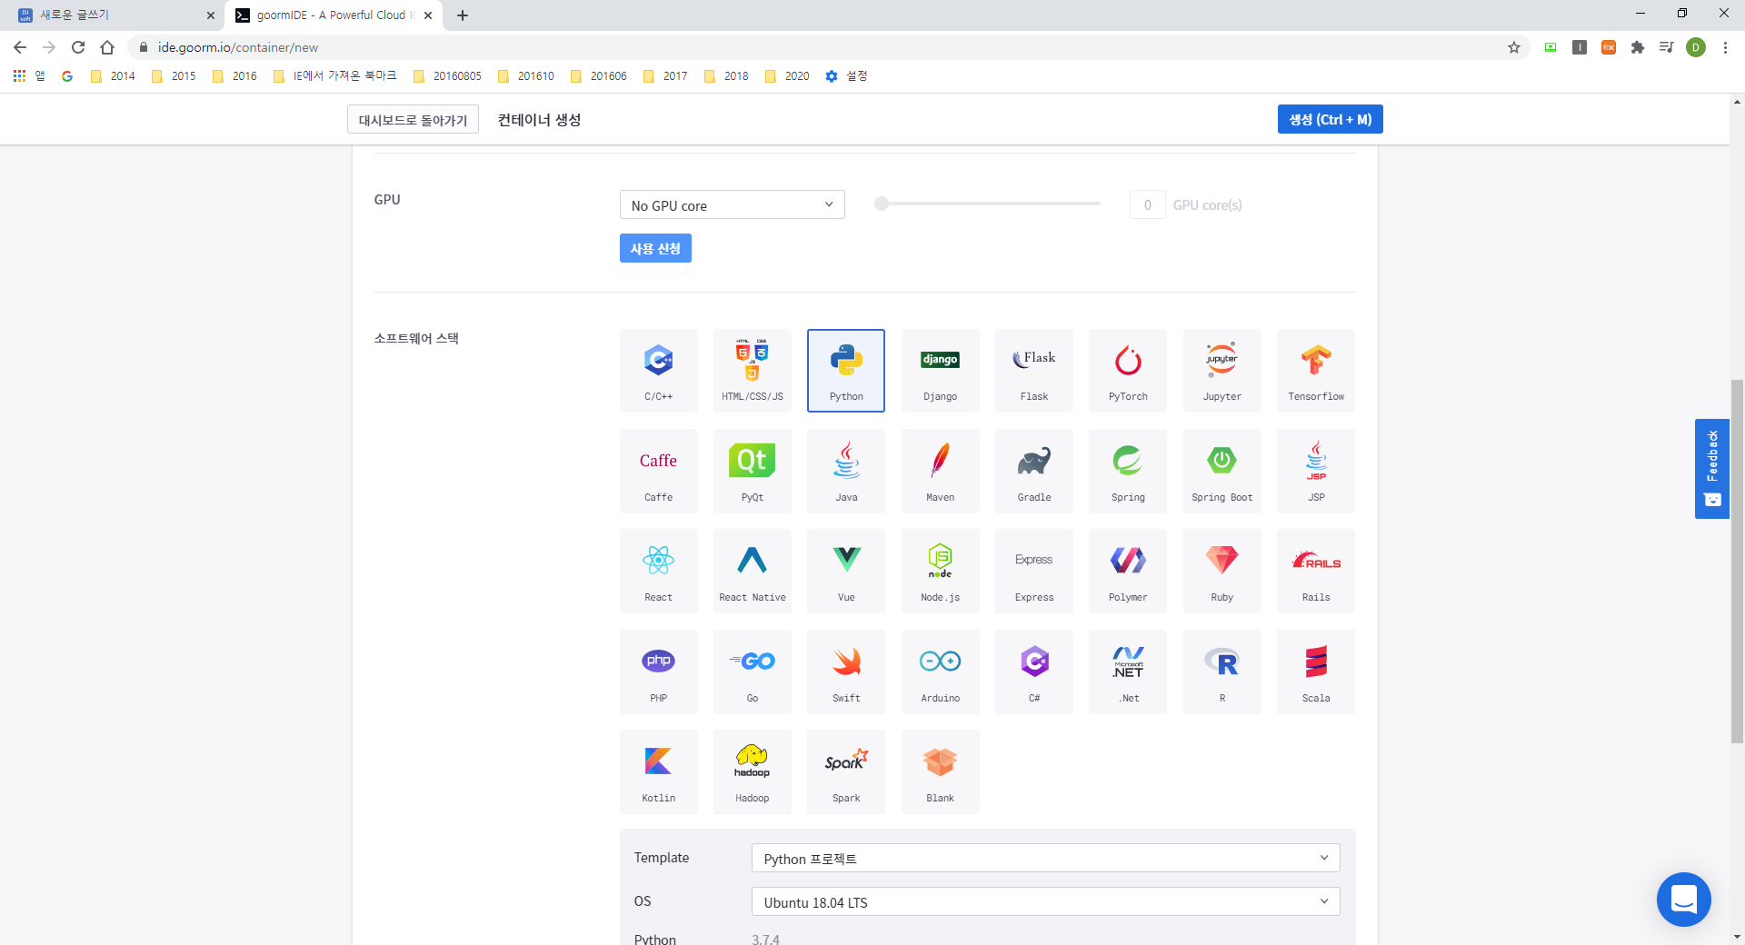This screenshot has height=945, width=1745.
Task: Choose the PyQt stack
Action: 753,471
